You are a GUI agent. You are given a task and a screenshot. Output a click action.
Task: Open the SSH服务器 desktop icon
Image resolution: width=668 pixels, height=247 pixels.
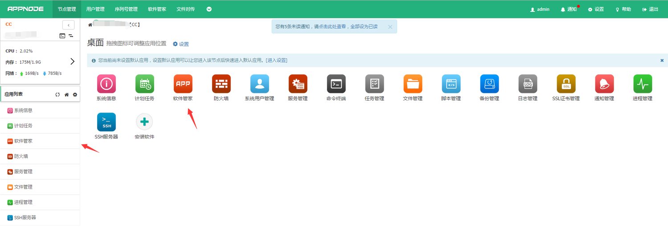pos(106,122)
